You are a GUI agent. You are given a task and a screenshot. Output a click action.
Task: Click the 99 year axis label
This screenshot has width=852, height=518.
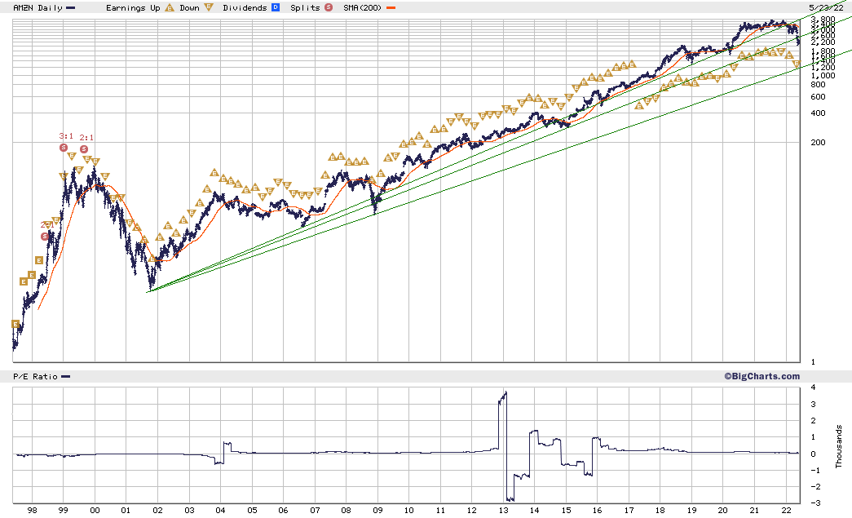click(63, 511)
